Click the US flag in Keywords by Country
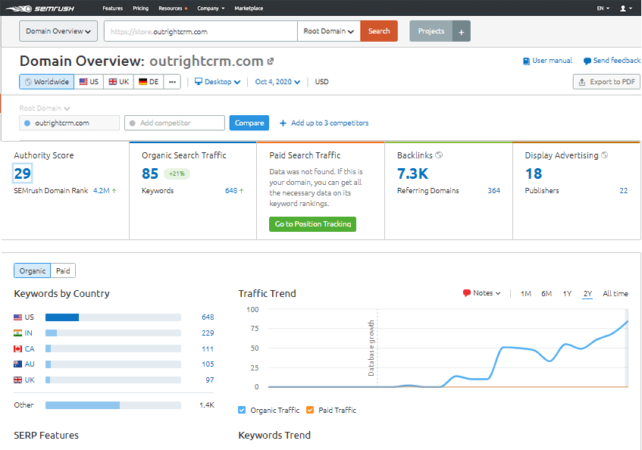This screenshot has height=450, width=642. click(x=17, y=317)
